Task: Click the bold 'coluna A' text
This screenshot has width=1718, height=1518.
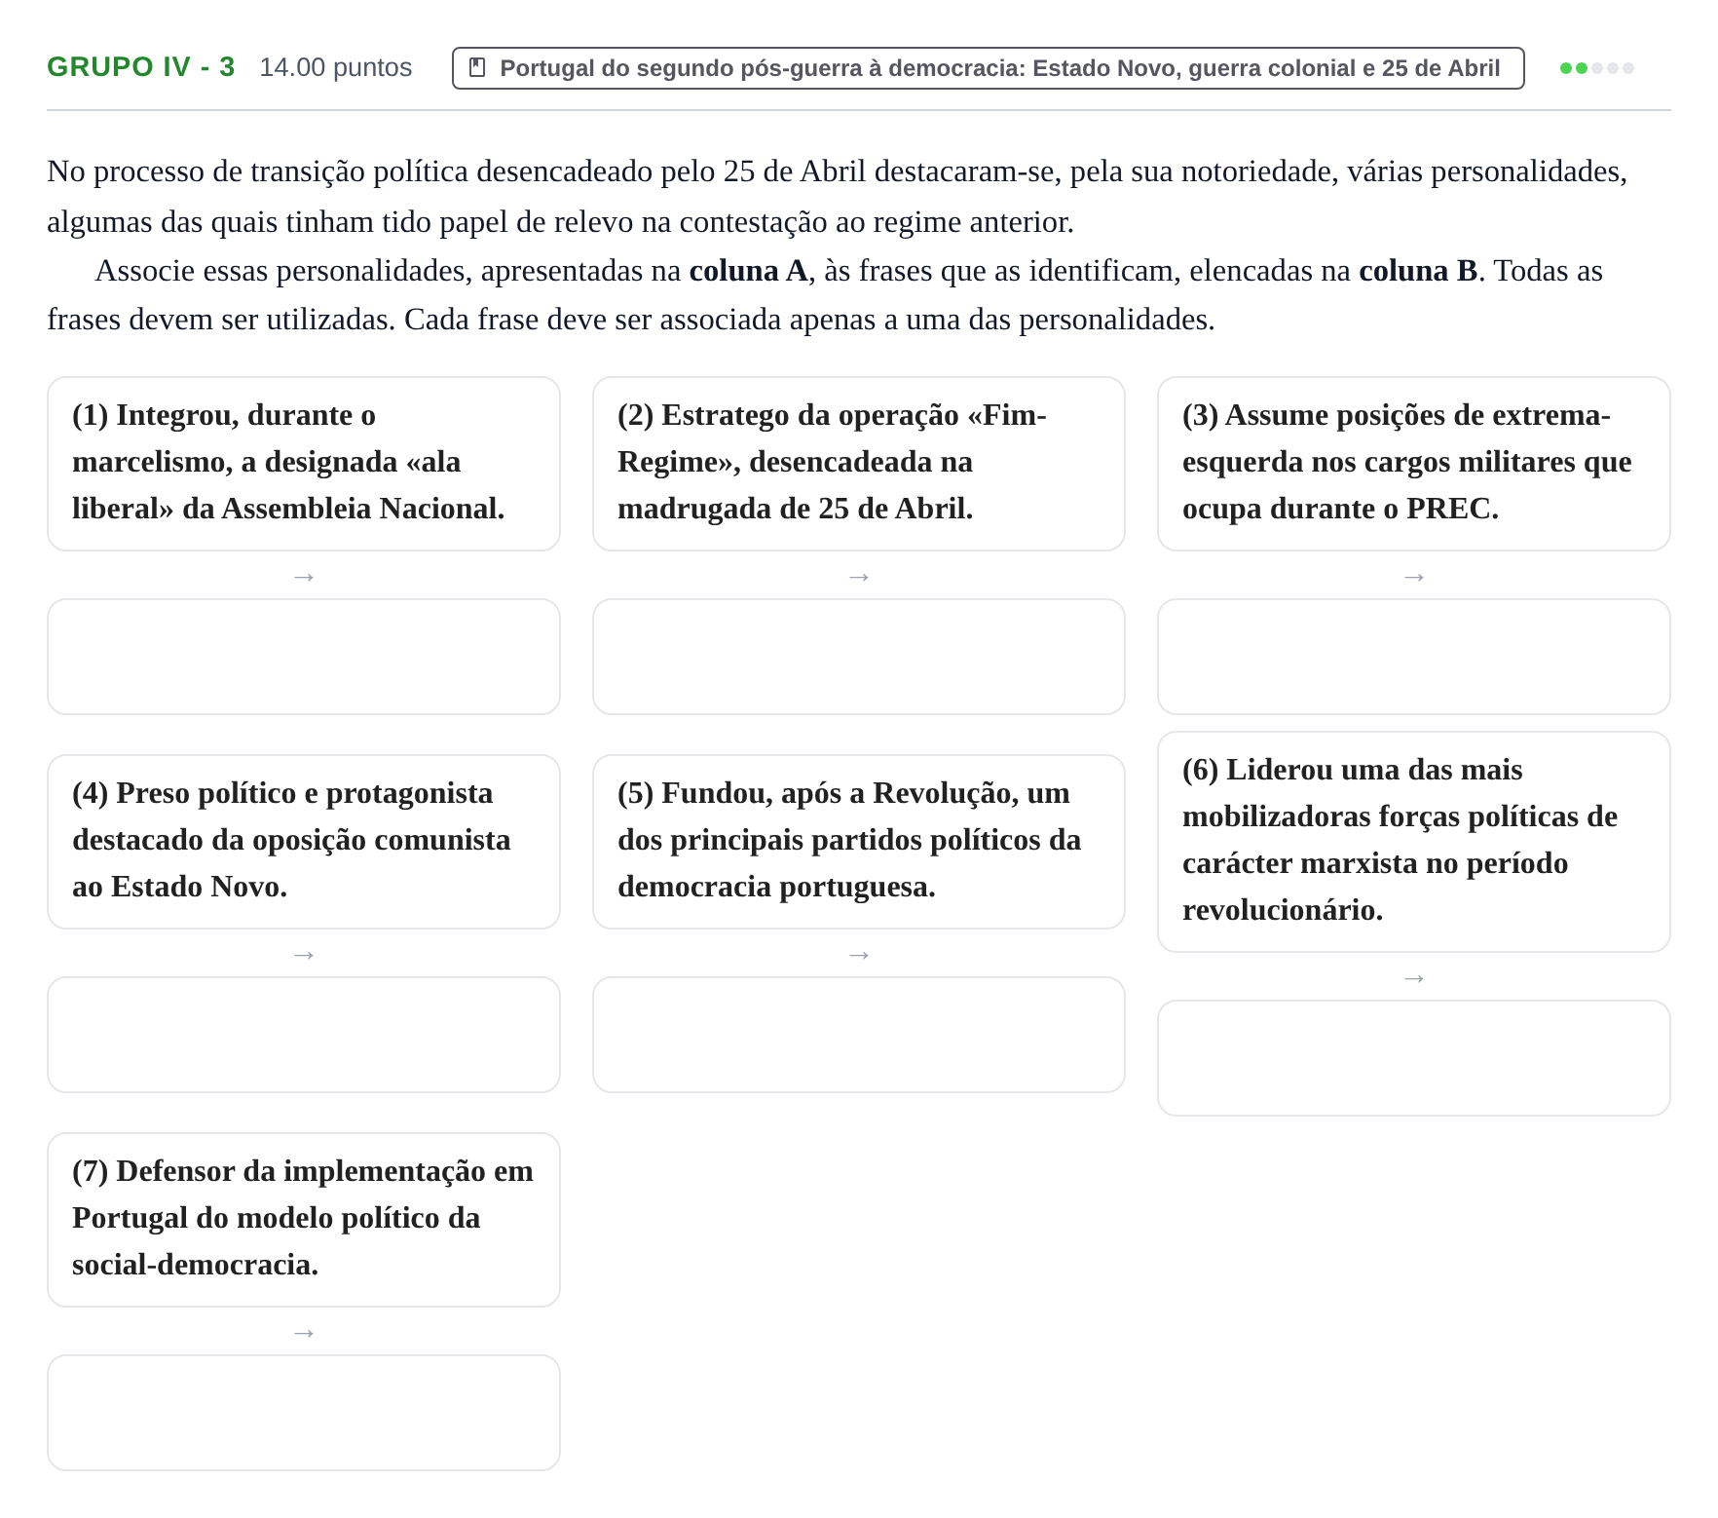Action: (x=748, y=271)
